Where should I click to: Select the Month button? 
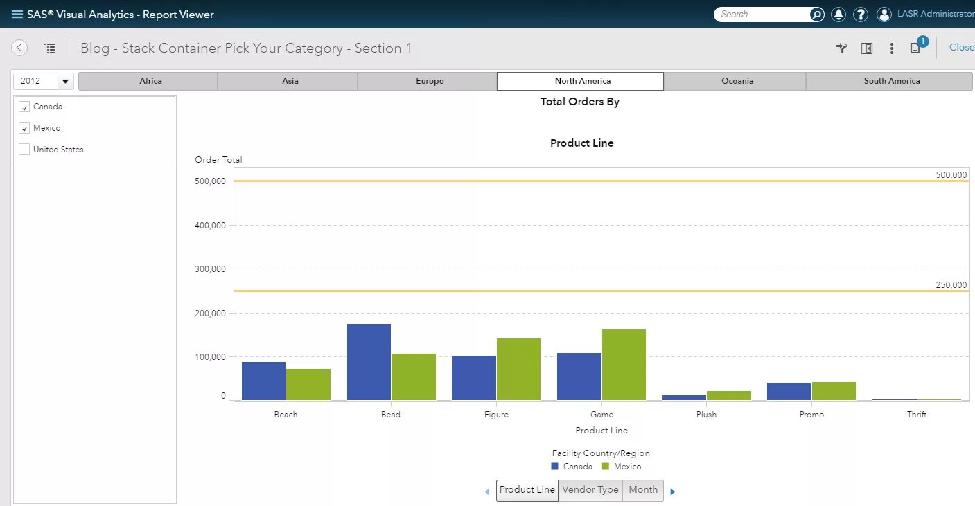coord(643,490)
